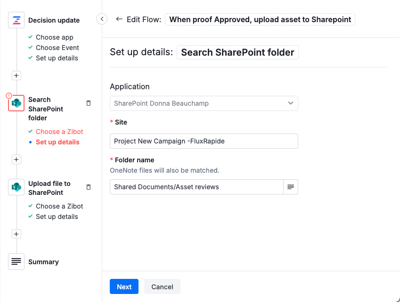
Task: Open the Application dropdown showing SharePoint Donna Beauchamp
Action: [x=204, y=103]
